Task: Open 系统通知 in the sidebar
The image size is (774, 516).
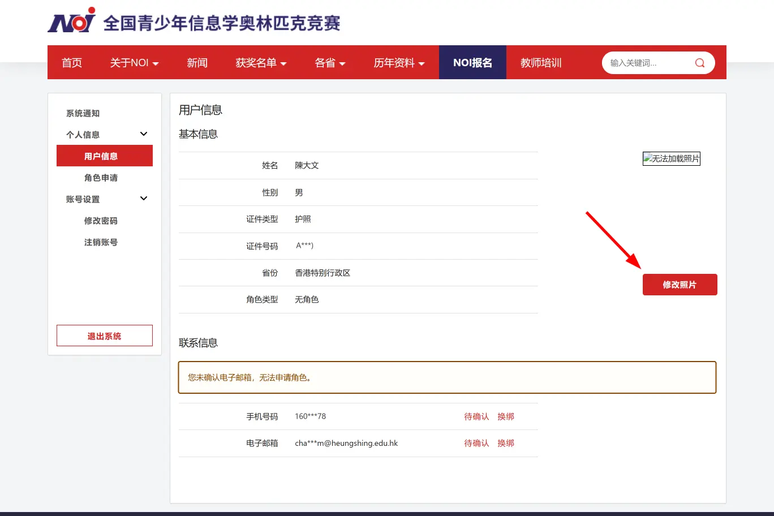Action: (x=83, y=113)
